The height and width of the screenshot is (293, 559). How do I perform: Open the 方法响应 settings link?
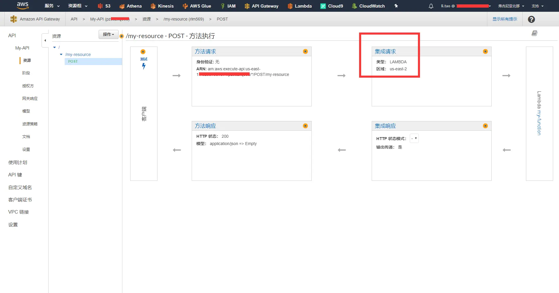205,126
